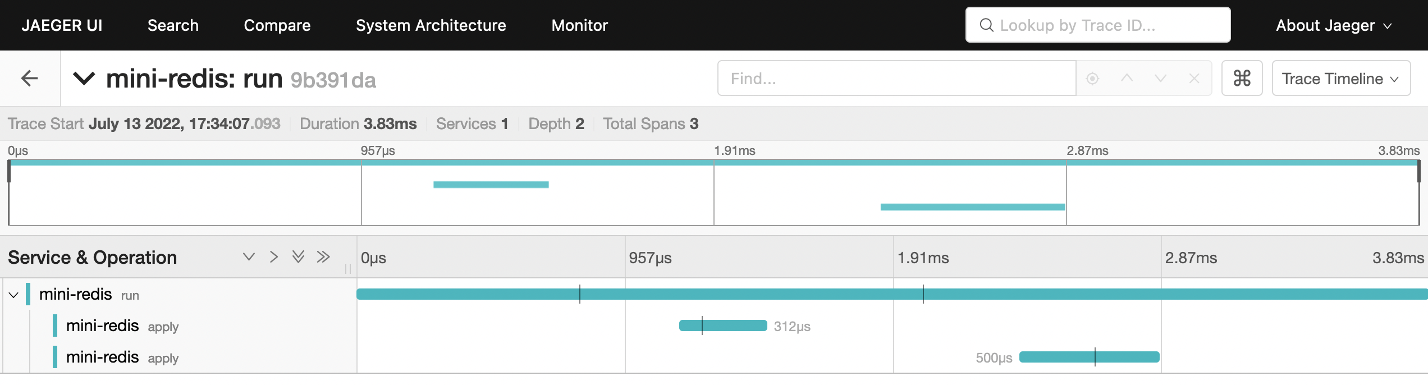The height and width of the screenshot is (385, 1428).
Task: Navigate home via the JAEGER UI link
Action: (62, 25)
